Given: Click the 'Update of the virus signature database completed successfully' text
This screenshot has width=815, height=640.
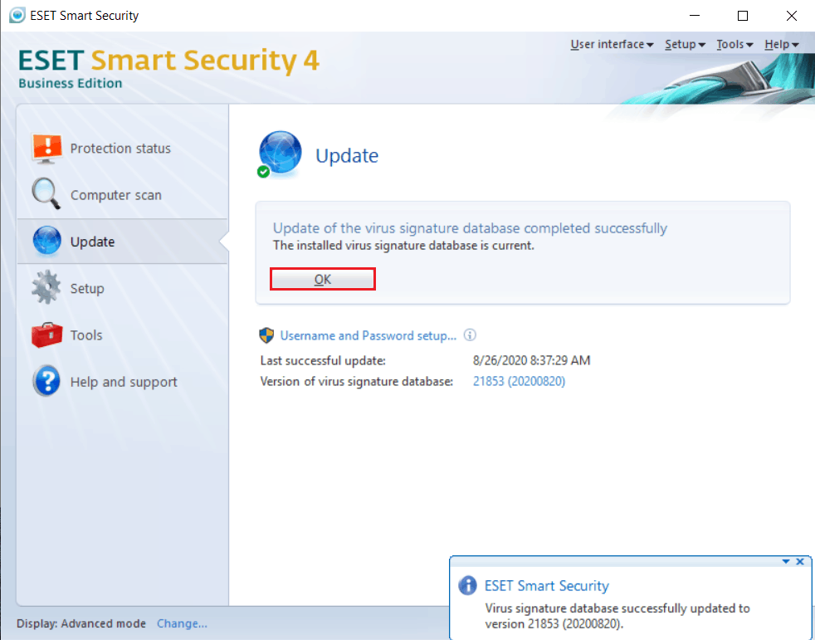Looking at the screenshot, I should pyautogui.click(x=470, y=228).
